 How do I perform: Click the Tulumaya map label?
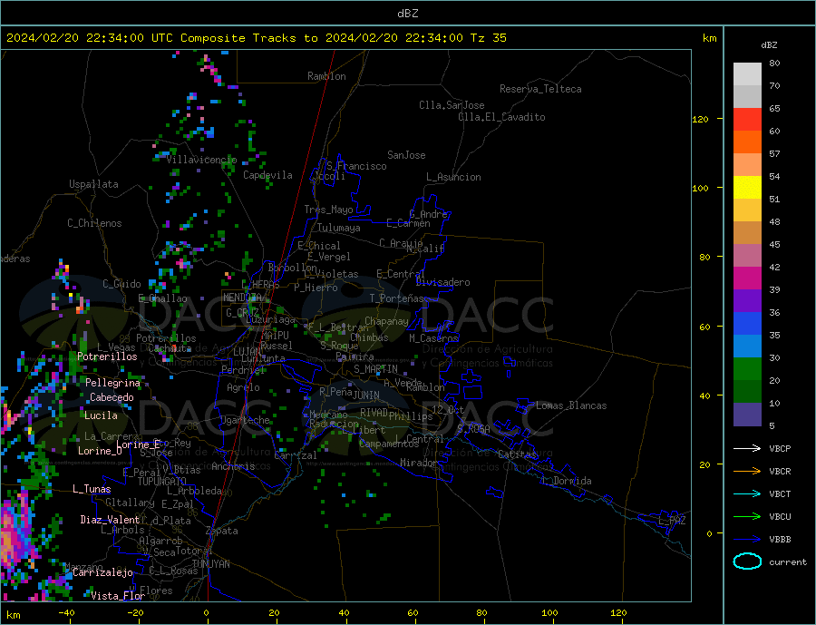click(339, 228)
